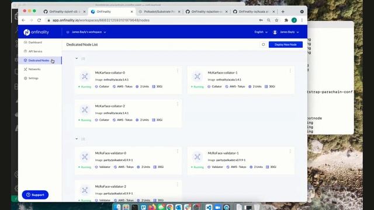Click the password key icon in address bar
The width and height of the screenshot is (374, 210).
[x=261, y=20]
